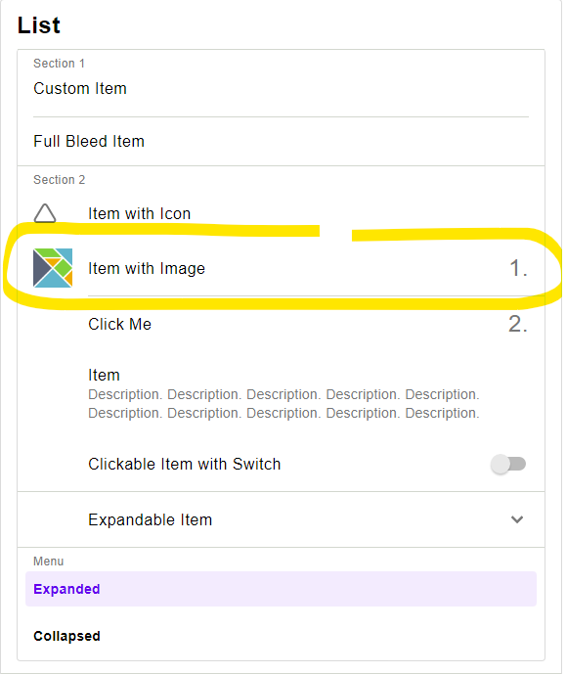Expand the Expandable Item chevron
Viewport: 567px width, 674px height.
517,519
